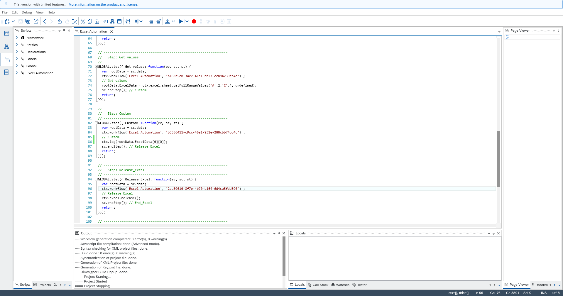
Task: Open the New file dropdown arrow
Action: (13, 21)
